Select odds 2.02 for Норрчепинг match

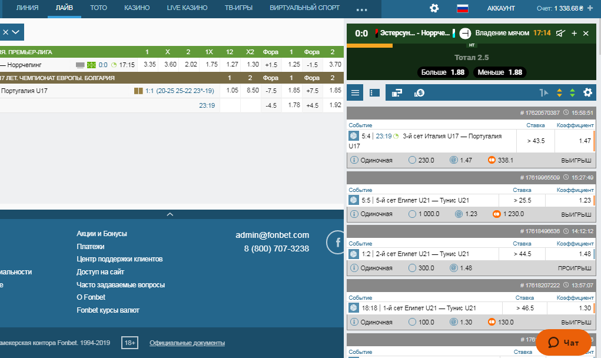(x=191, y=64)
